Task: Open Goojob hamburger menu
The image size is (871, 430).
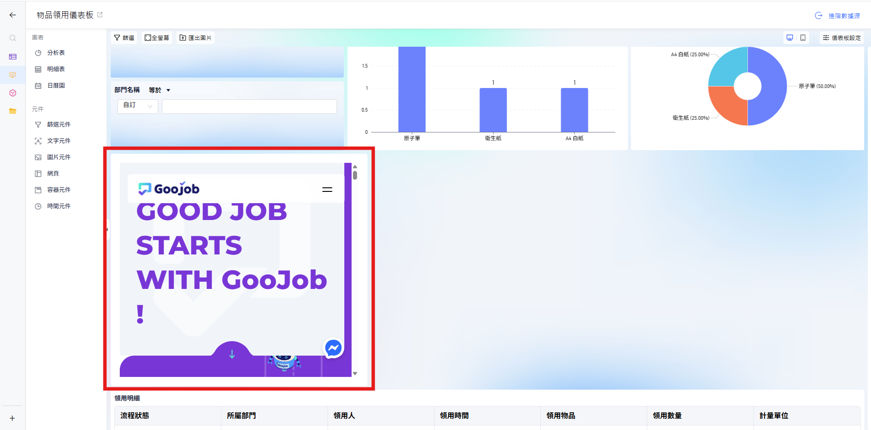Action: point(327,189)
